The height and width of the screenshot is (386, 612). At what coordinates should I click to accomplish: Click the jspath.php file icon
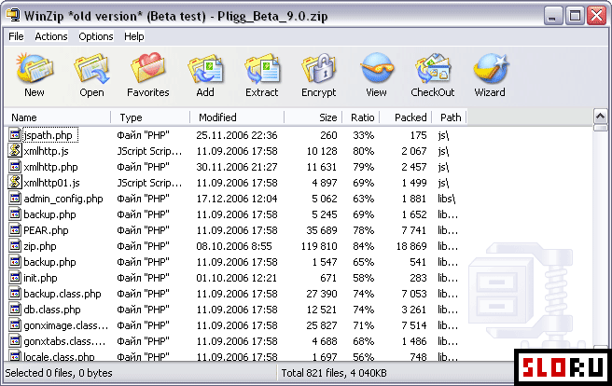point(15,135)
